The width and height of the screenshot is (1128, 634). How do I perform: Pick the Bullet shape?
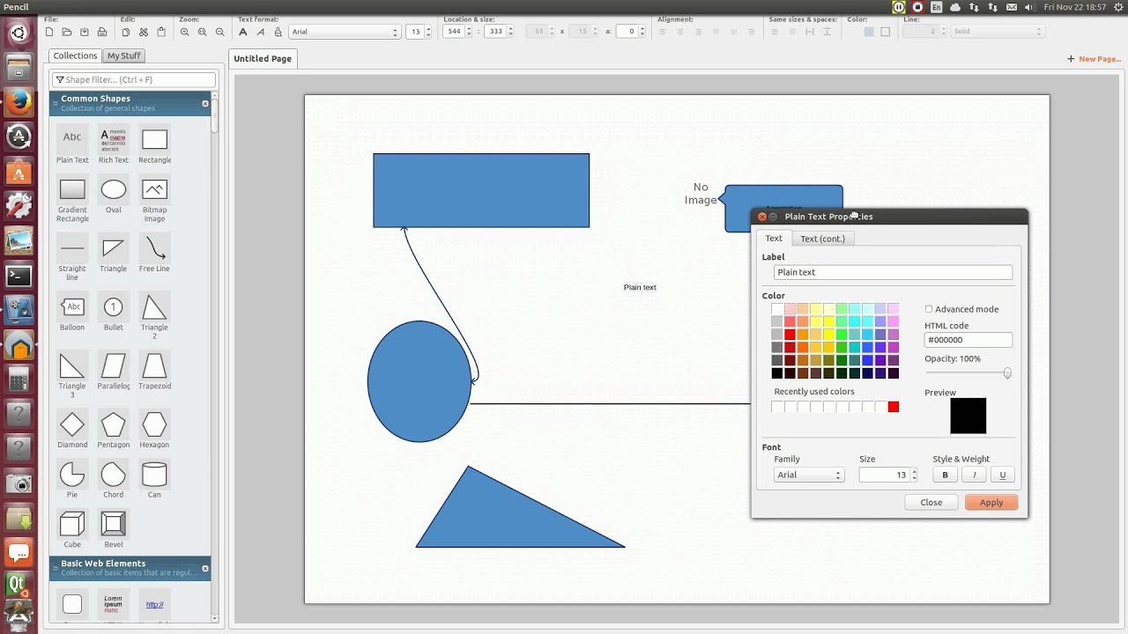click(113, 313)
